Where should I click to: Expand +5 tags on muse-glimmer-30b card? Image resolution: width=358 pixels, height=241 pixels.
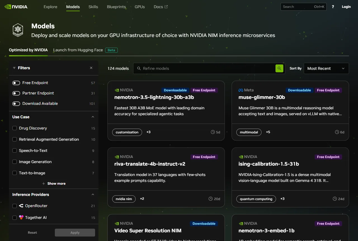pyautogui.click(x=268, y=132)
